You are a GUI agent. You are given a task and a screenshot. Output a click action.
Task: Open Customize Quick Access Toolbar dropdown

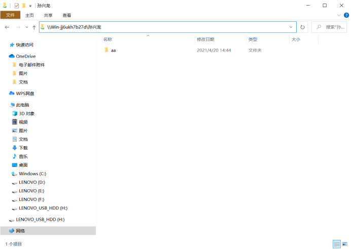[30, 6]
